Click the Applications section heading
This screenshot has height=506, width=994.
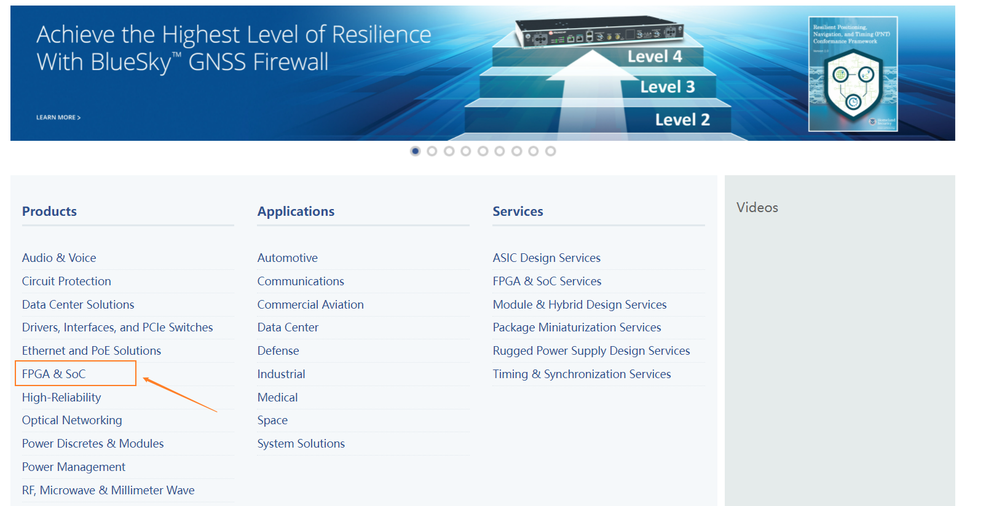coord(296,211)
